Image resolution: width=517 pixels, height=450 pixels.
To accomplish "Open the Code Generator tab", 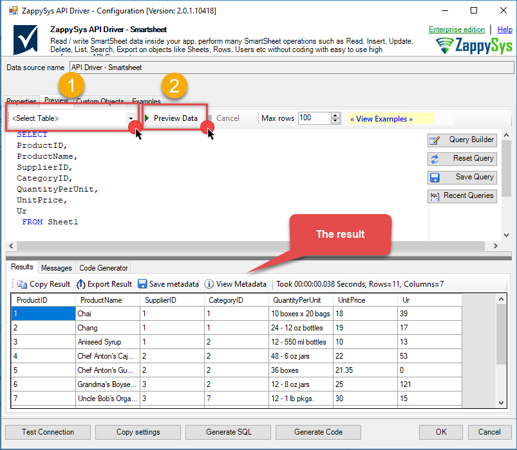I will click(x=104, y=268).
